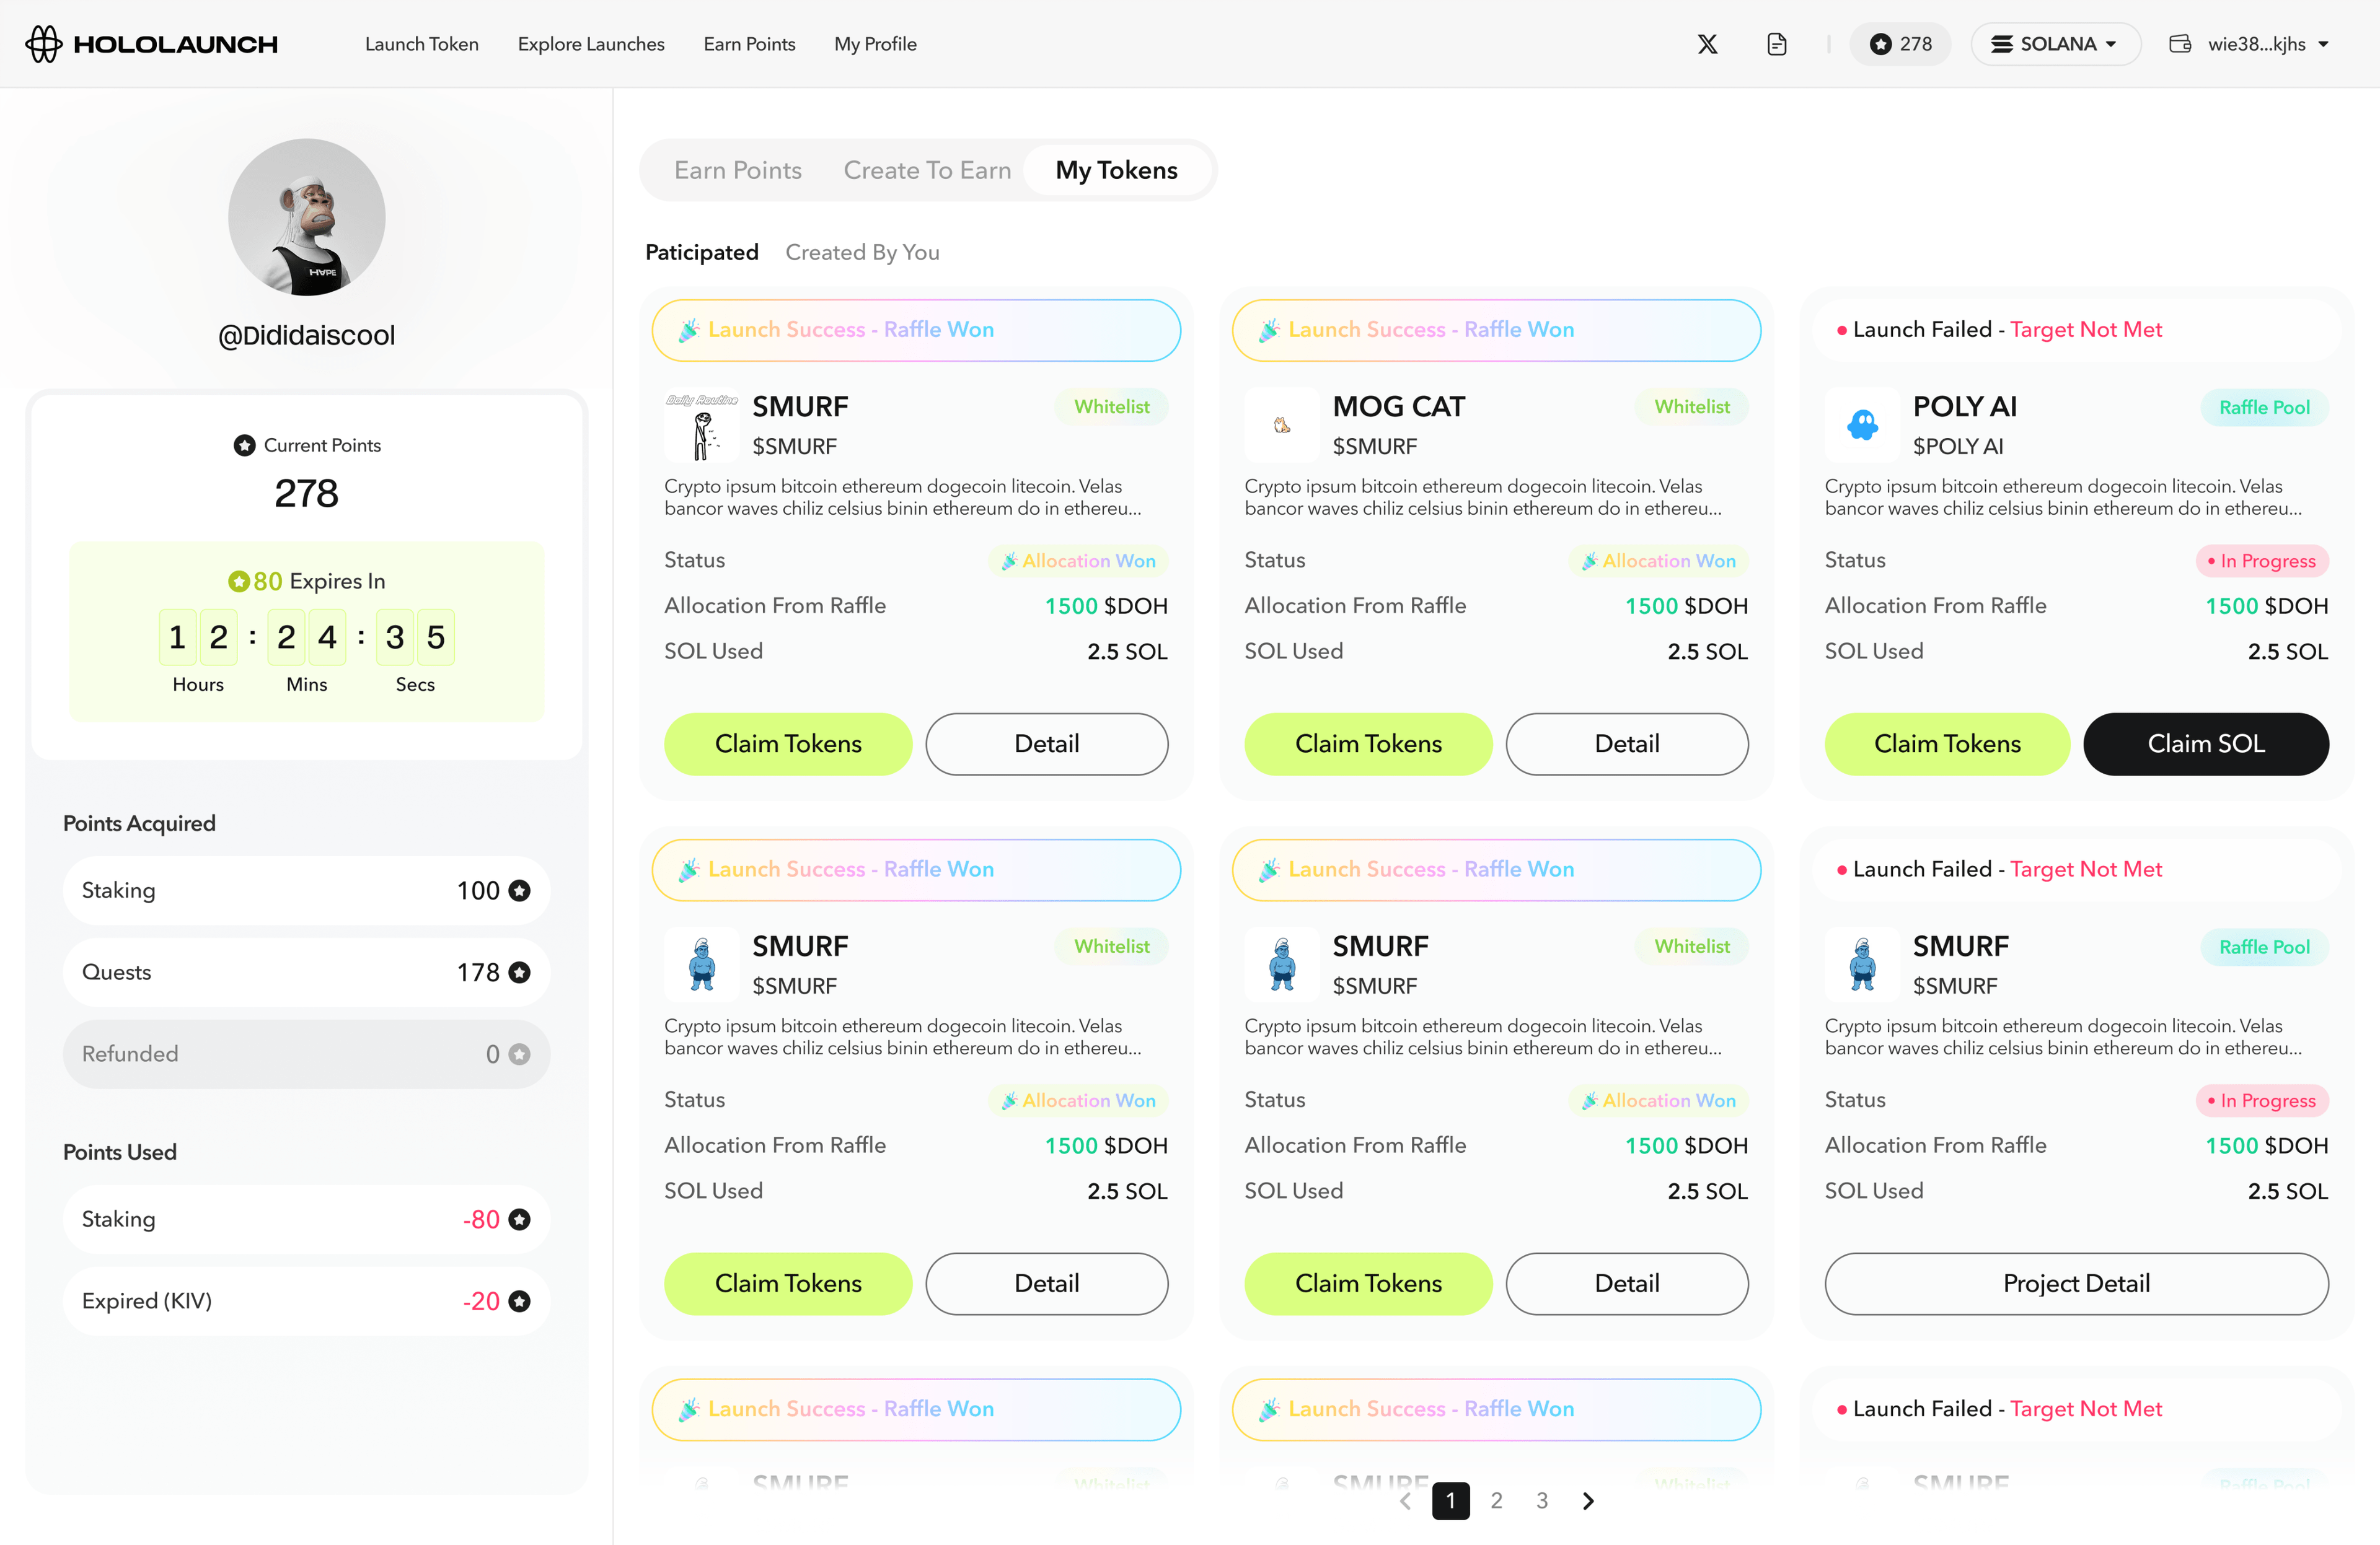Click the first SMURF card stick-figure token image
The image size is (2380, 1545).
(x=702, y=425)
